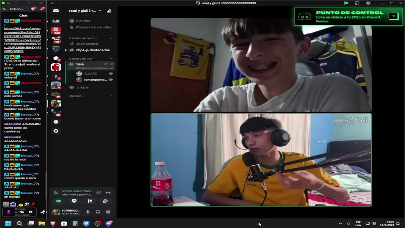The width and height of the screenshot is (405, 228).
Task: Open the Discord help question mark icon
Action: point(368,3)
